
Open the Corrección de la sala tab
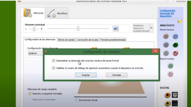pos(88,40)
